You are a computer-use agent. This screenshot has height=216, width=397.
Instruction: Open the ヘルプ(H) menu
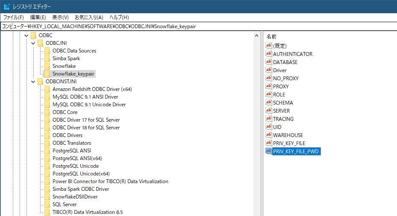[x=119, y=18]
